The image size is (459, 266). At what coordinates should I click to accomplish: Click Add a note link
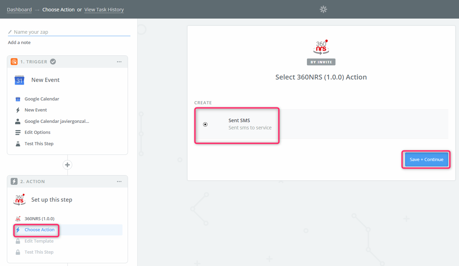(19, 43)
